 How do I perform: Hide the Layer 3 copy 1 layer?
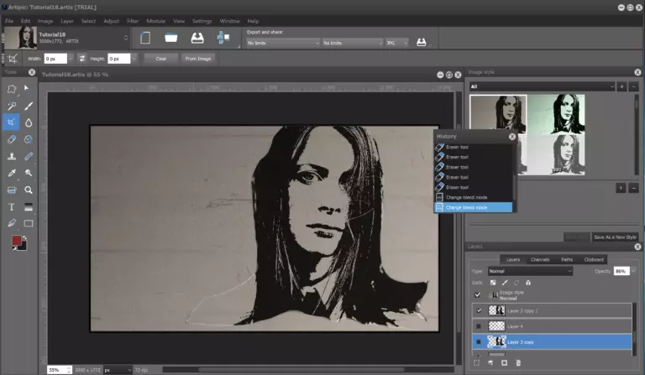pos(478,310)
